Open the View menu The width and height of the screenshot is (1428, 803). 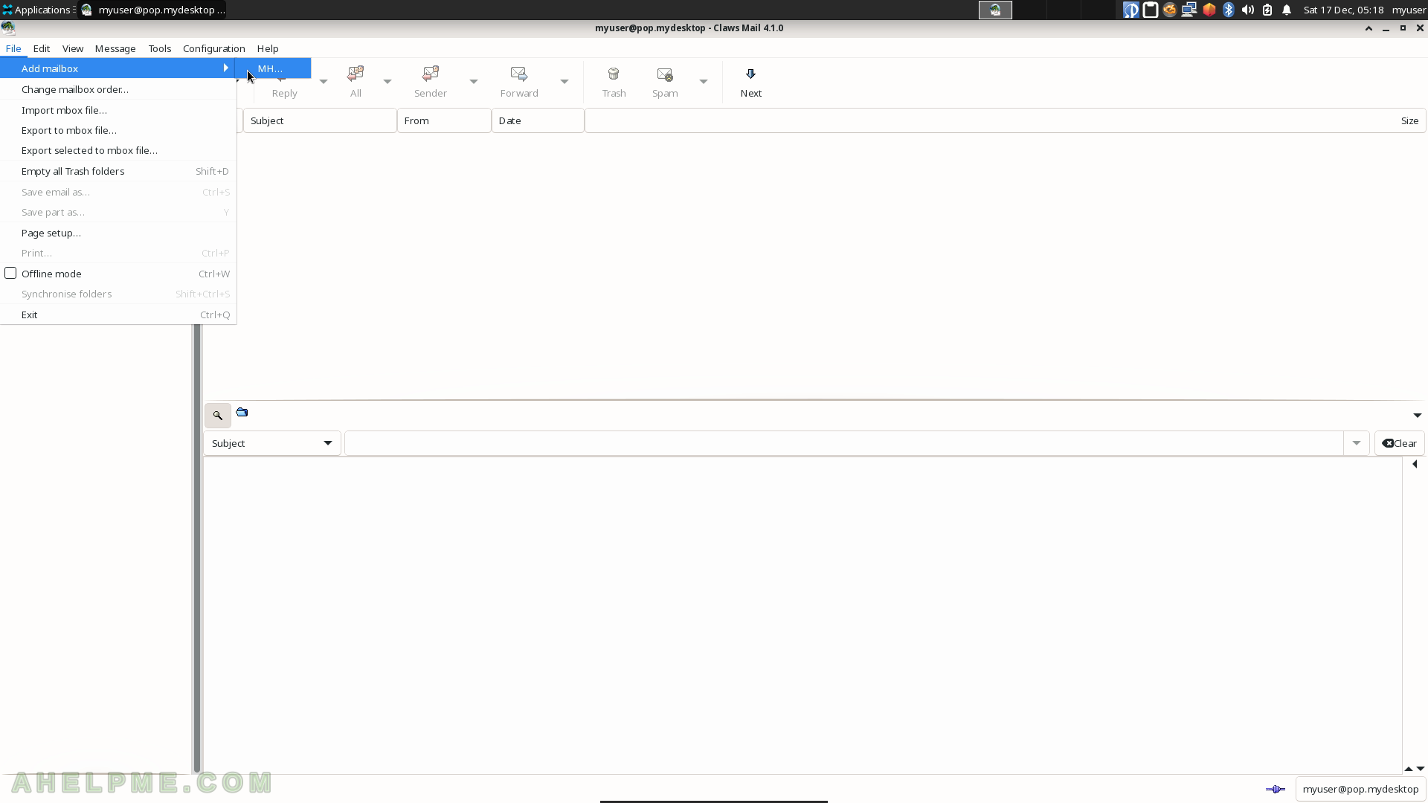pyautogui.click(x=73, y=48)
